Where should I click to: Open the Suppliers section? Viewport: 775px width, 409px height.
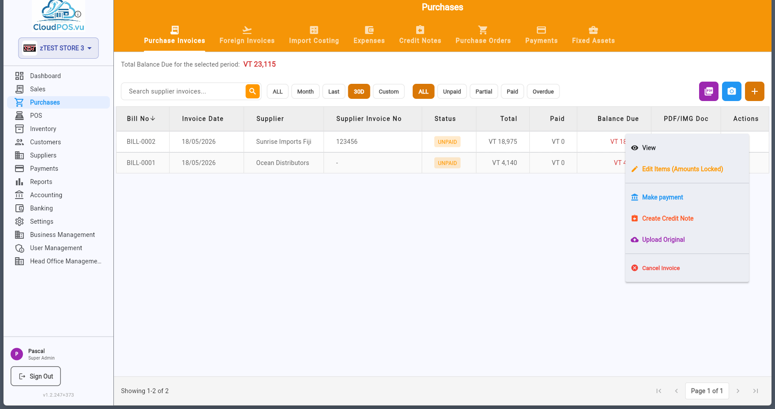(58, 155)
